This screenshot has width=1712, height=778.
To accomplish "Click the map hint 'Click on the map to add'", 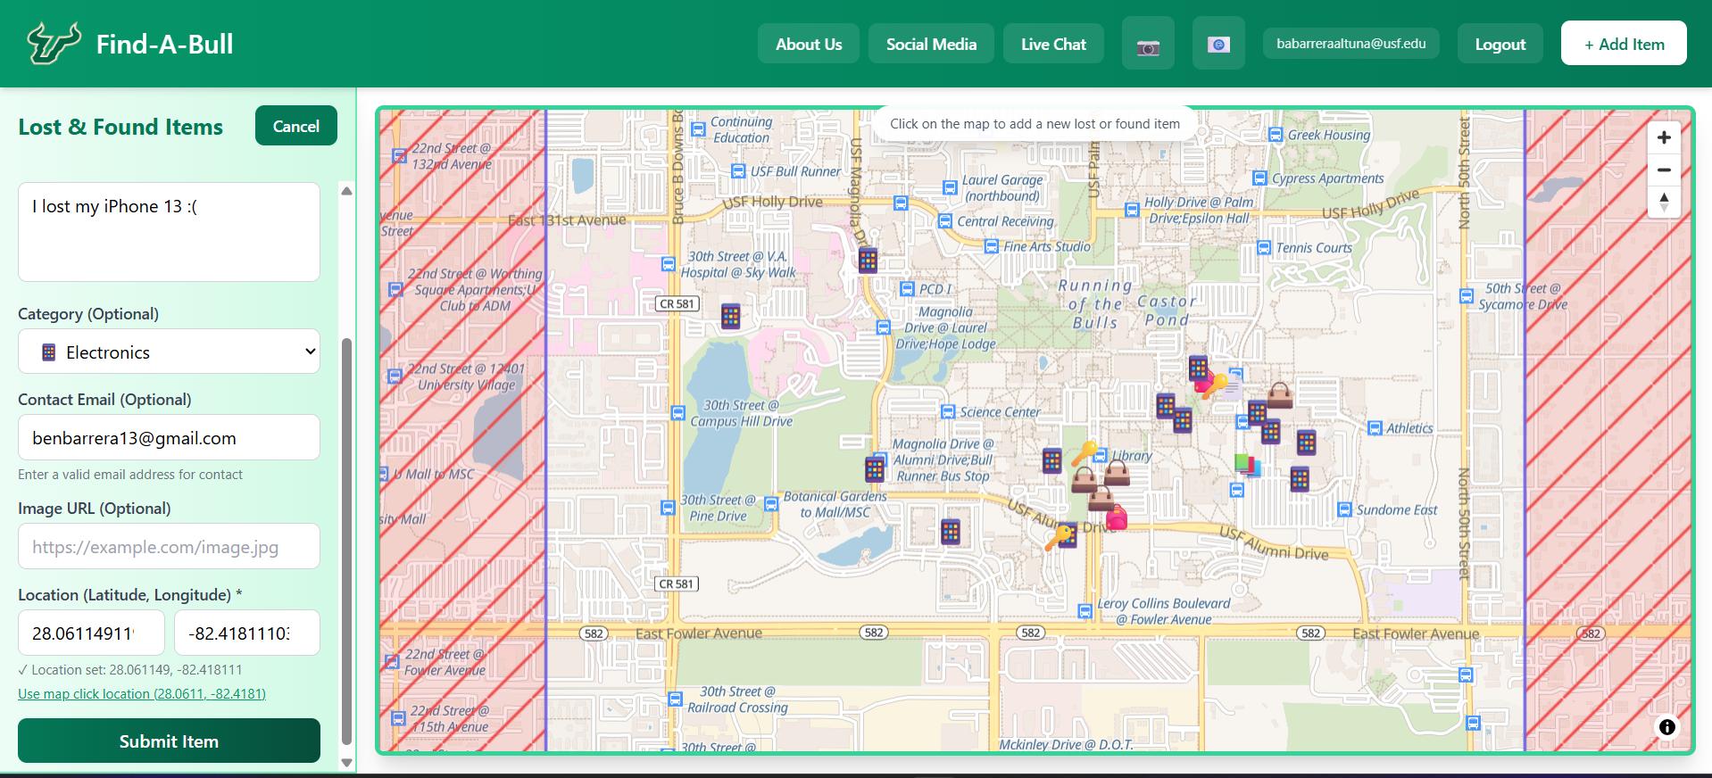I will 1035,124.
